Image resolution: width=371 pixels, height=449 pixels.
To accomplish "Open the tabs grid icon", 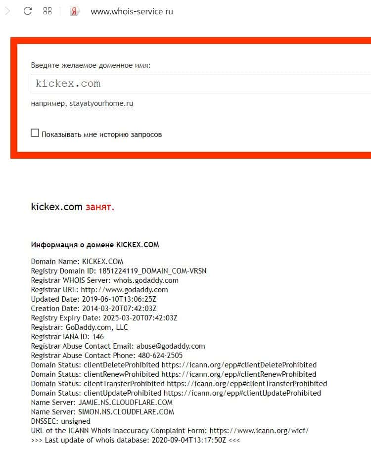I will 47,11.
